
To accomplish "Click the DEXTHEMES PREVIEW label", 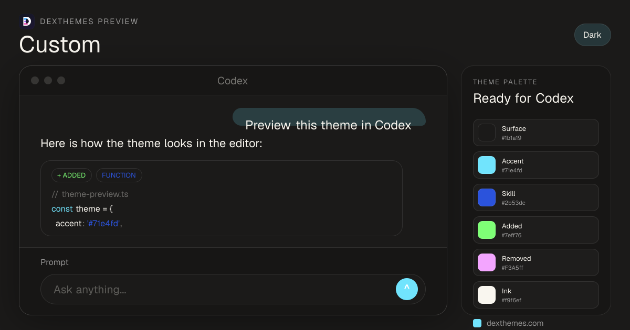I will coord(89,21).
